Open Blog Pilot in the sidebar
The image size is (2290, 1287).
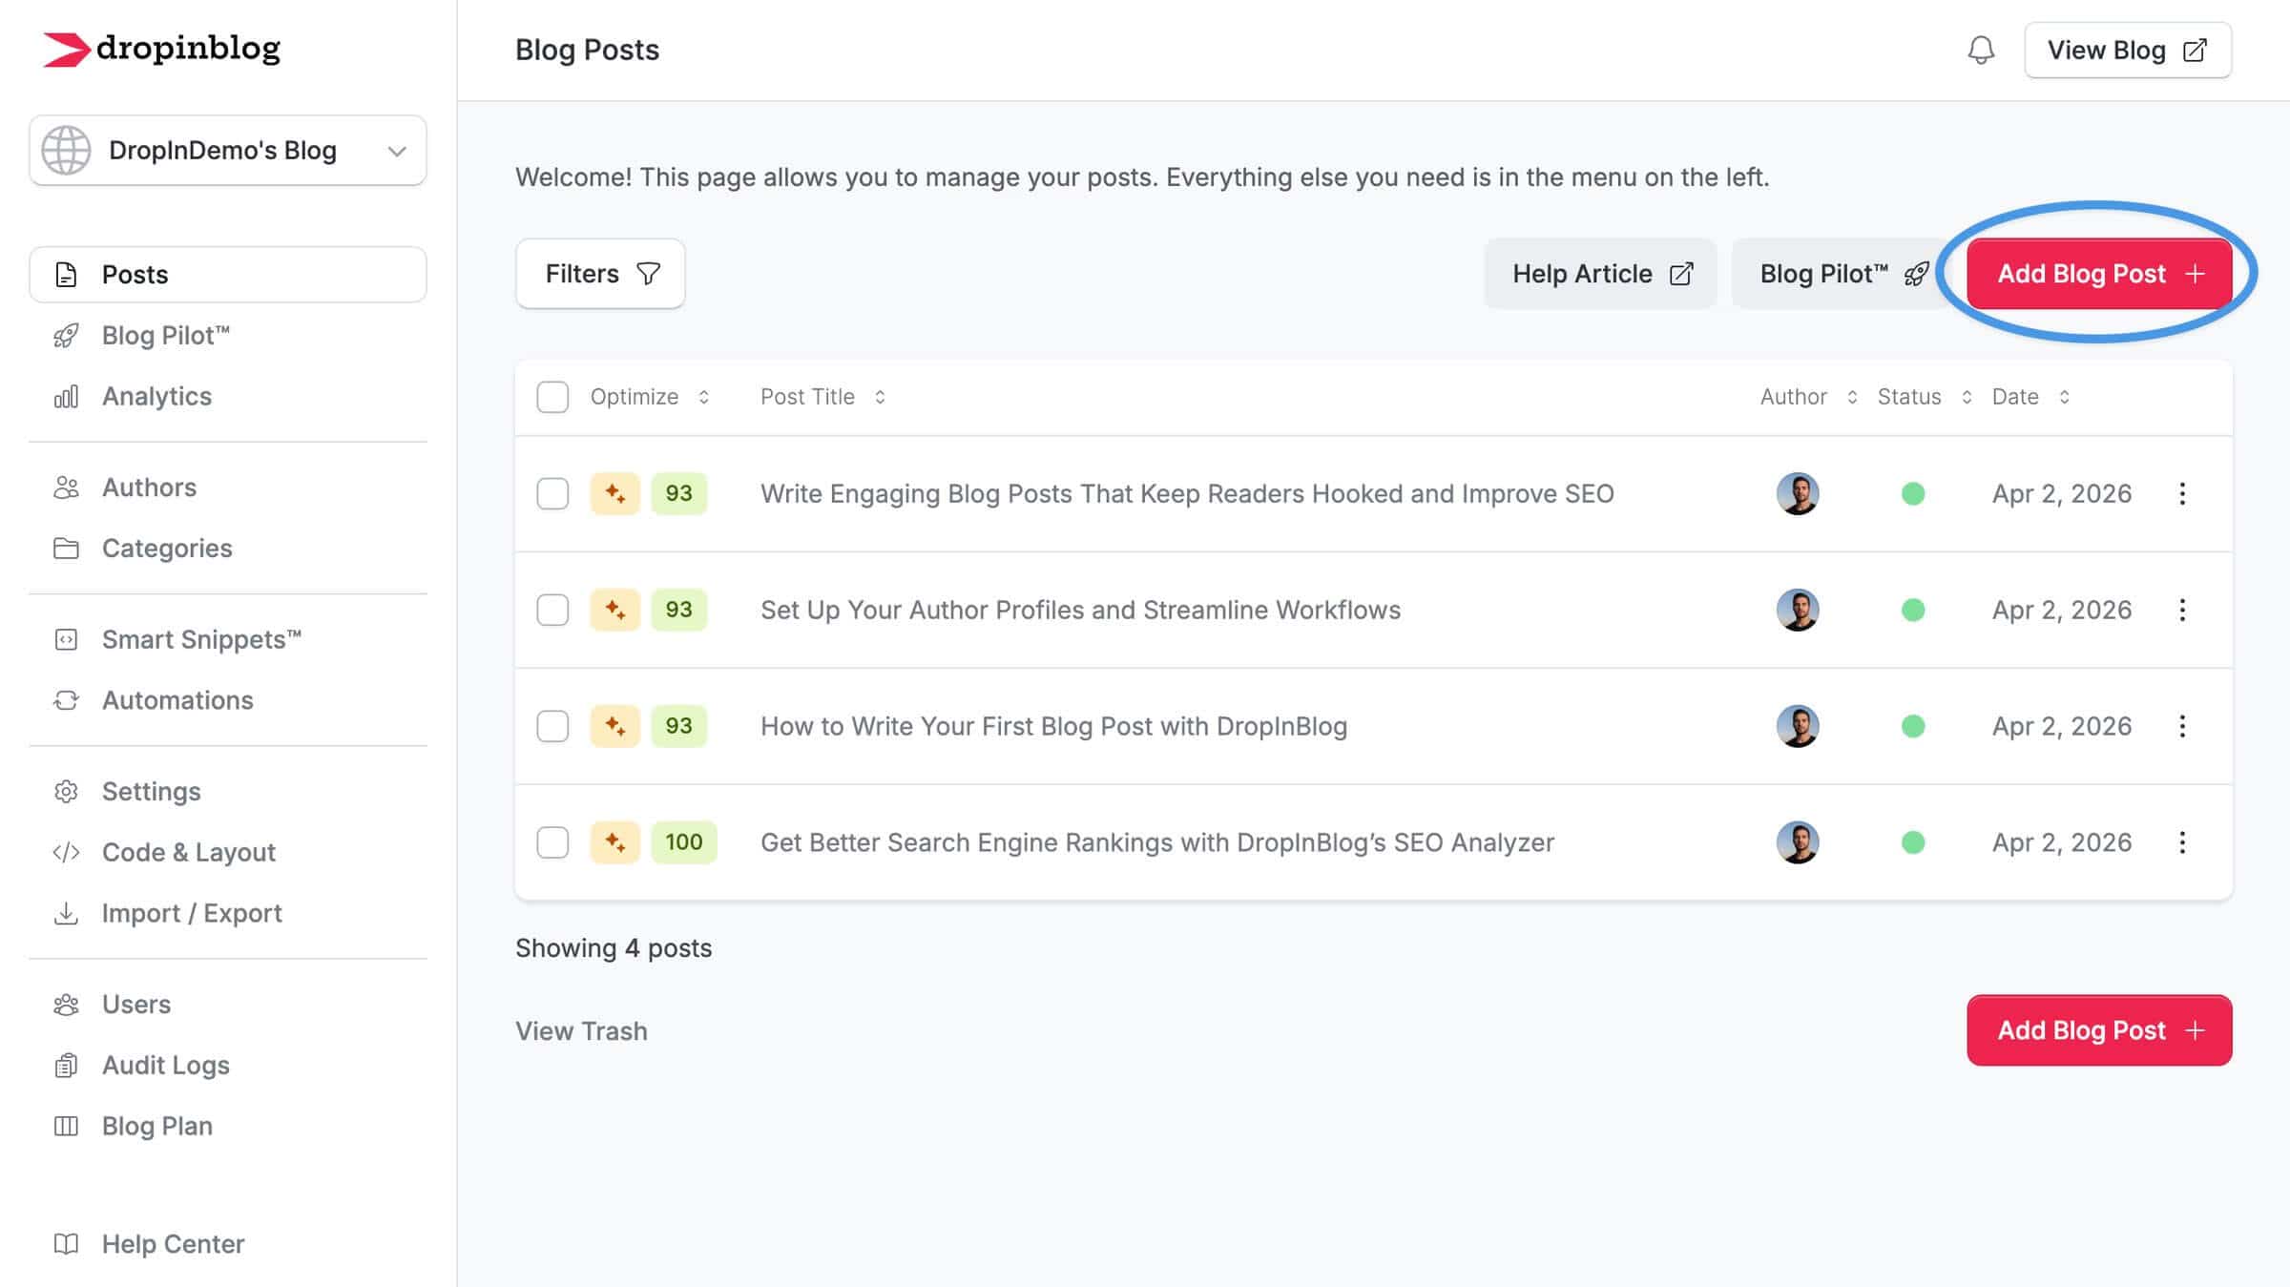point(166,336)
